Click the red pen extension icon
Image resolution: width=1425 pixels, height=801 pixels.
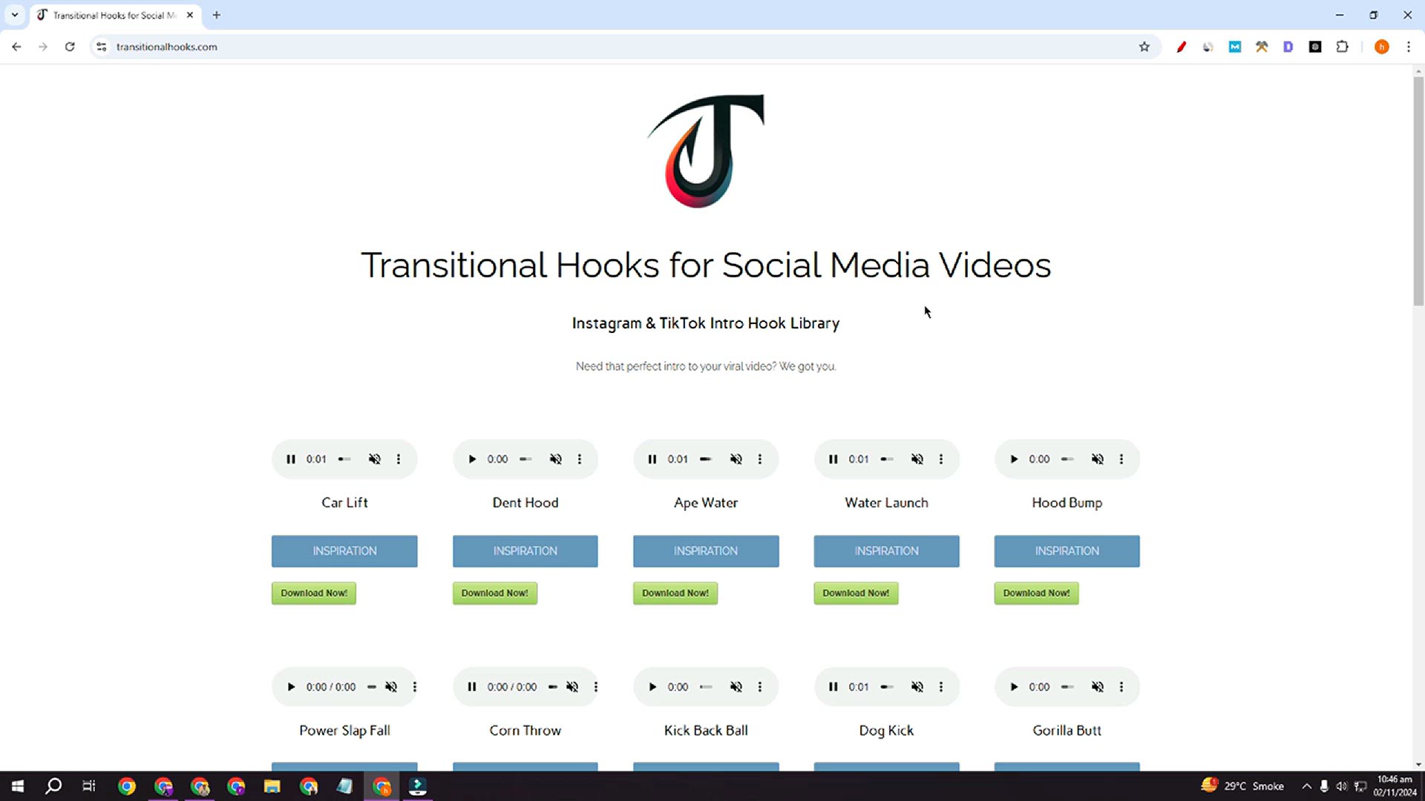tap(1182, 47)
